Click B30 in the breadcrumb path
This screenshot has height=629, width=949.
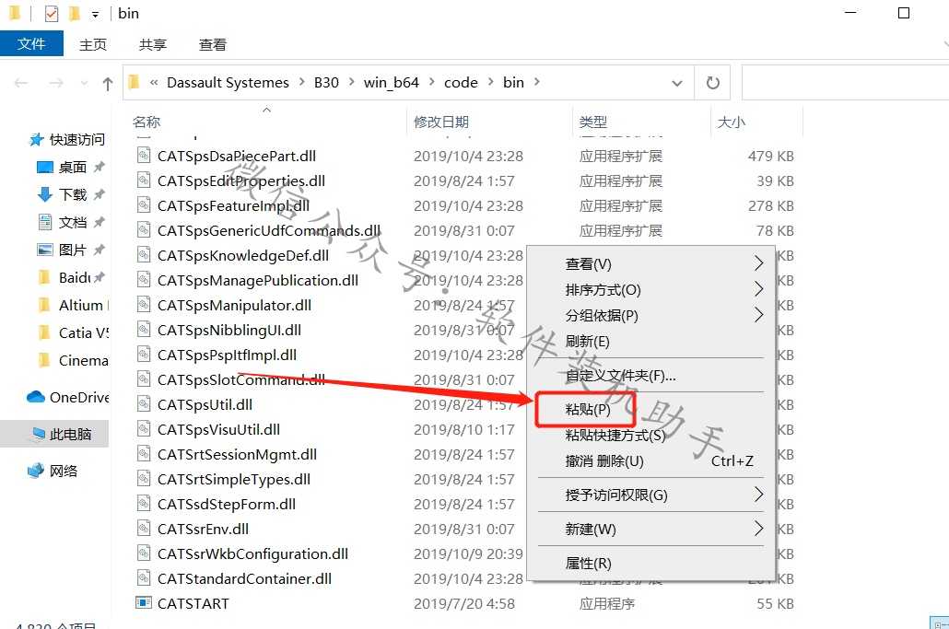(326, 82)
